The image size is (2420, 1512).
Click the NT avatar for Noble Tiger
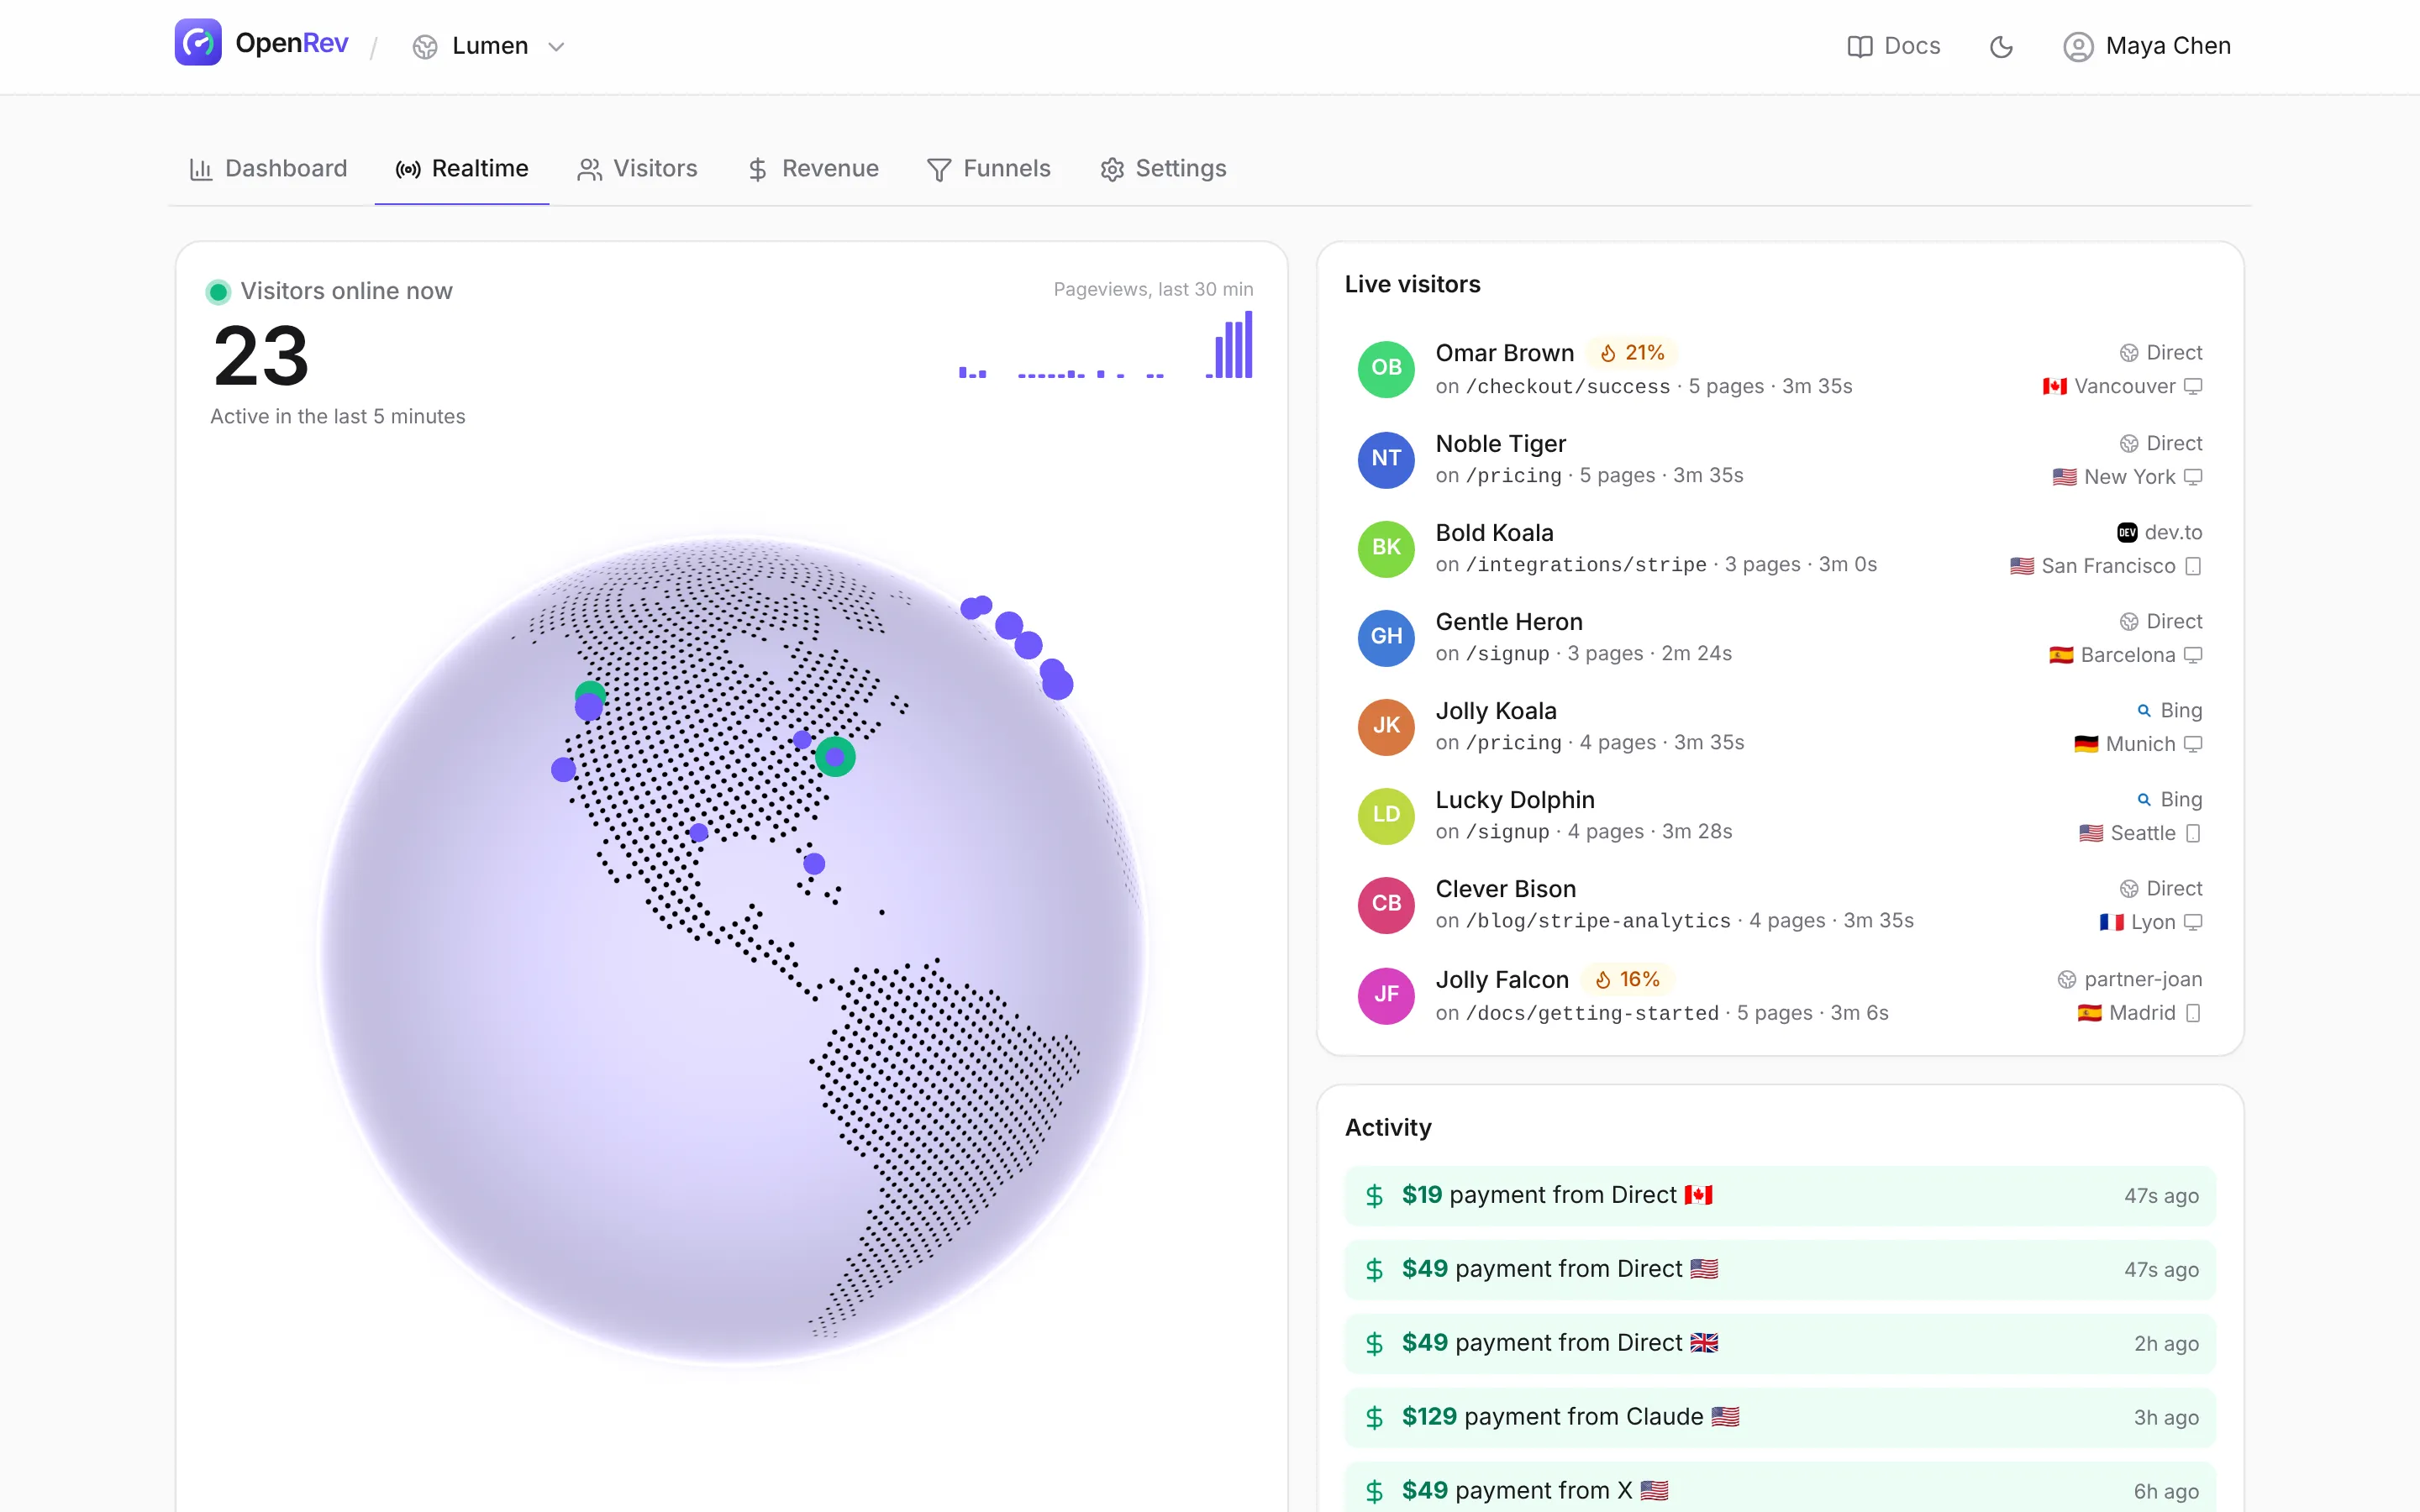pyautogui.click(x=1386, y=459)
